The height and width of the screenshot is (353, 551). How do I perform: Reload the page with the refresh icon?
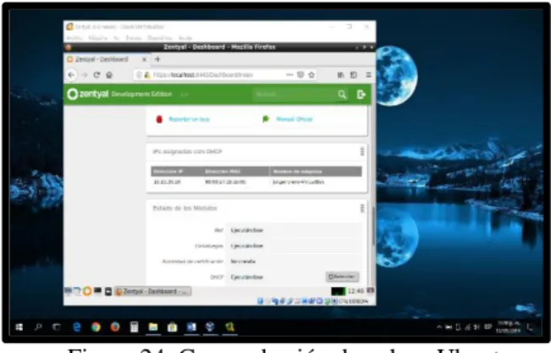tap(96, 74)
